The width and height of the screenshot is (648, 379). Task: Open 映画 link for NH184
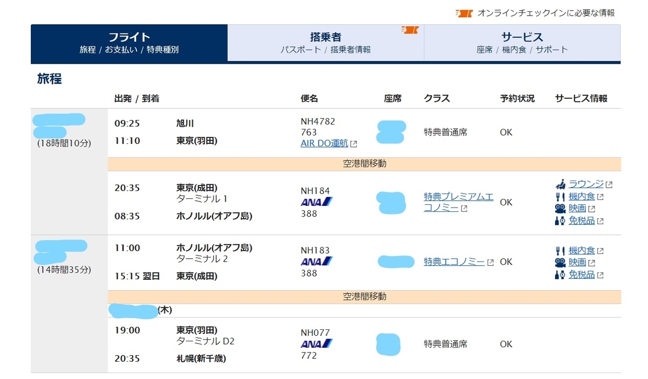pyautogui.click(x=577, y=208)
